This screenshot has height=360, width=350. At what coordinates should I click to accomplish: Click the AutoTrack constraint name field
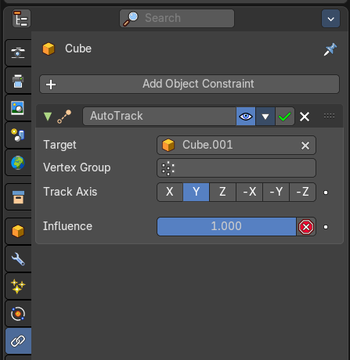click(160, 116)
